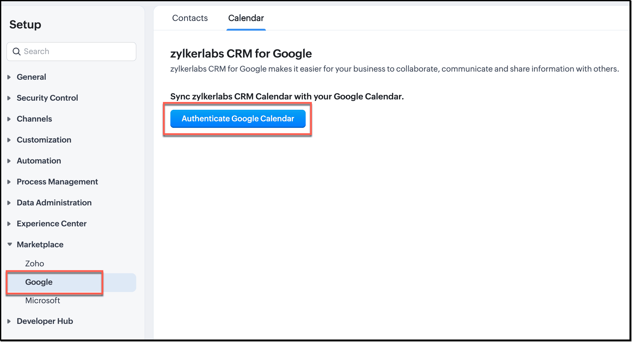This screenshot has width=632, height=342.
Task: Expand the Experience Center arrow
Action: point(9,224)
